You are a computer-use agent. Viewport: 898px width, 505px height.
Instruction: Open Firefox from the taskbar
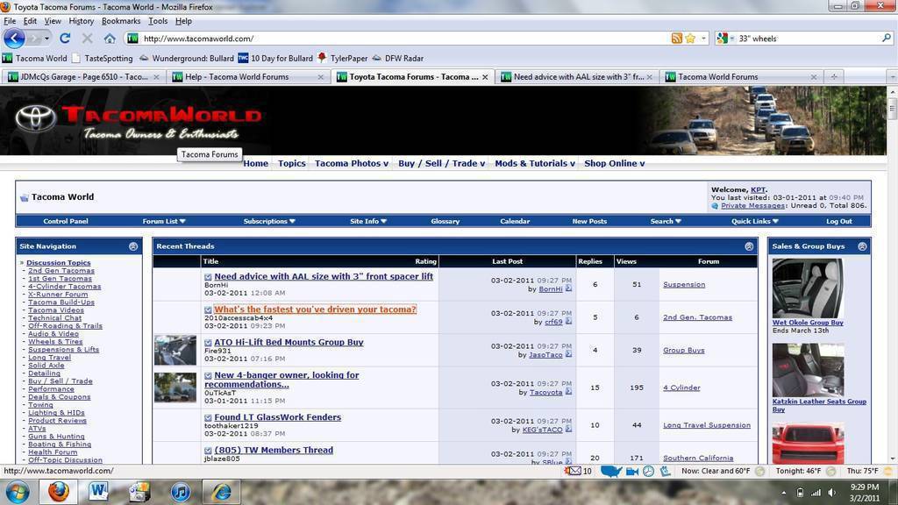(x=59, y=492)
